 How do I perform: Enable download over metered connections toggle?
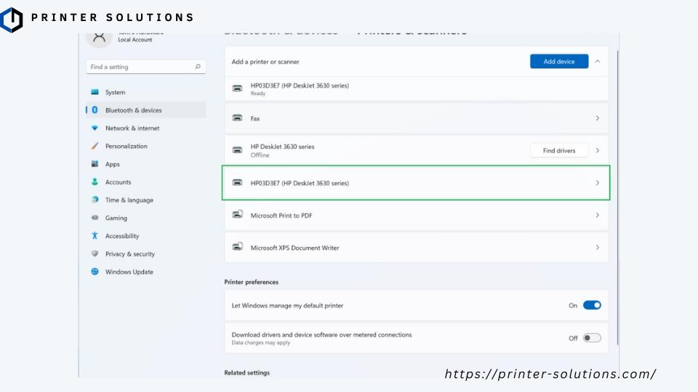[592, 338]
